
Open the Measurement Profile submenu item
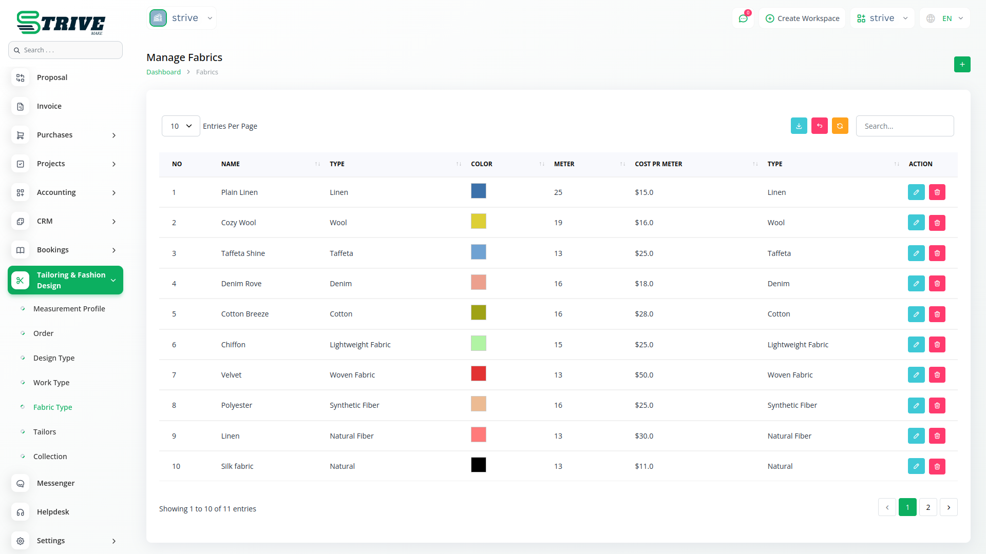point(69,309)
